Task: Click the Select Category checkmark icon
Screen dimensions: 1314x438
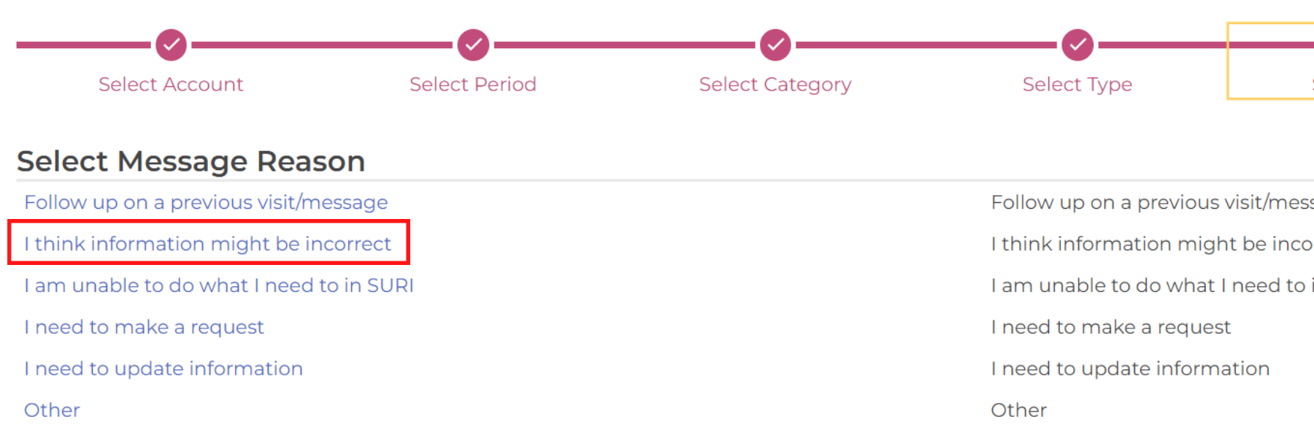Action: tap(775, 45)
